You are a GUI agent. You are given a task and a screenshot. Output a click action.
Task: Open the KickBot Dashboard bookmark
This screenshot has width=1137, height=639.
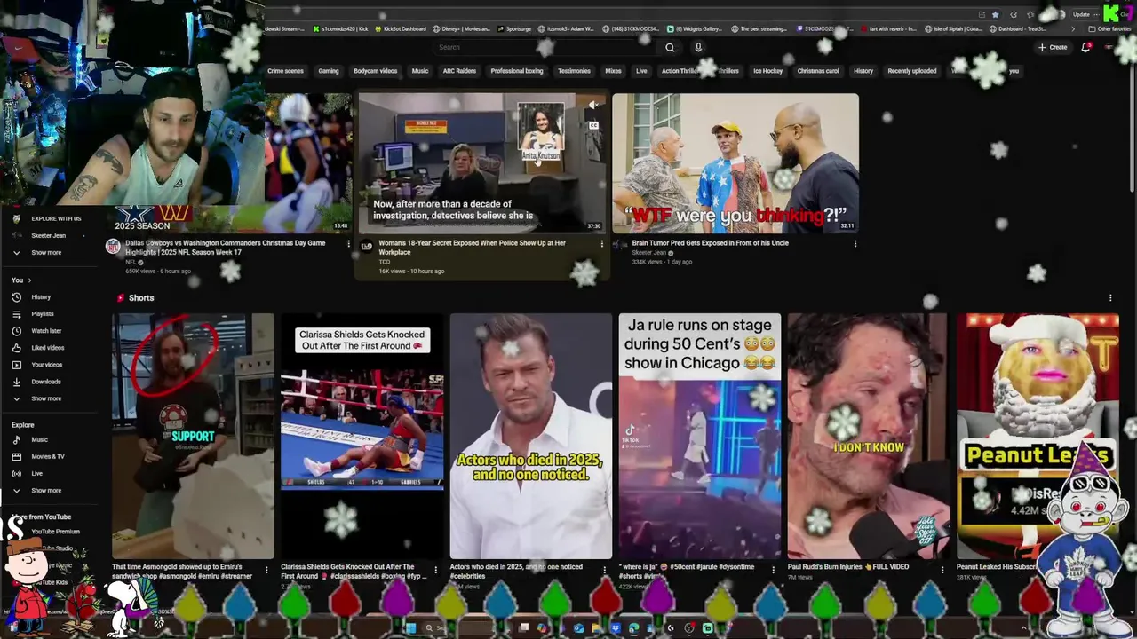coord(400,28)
